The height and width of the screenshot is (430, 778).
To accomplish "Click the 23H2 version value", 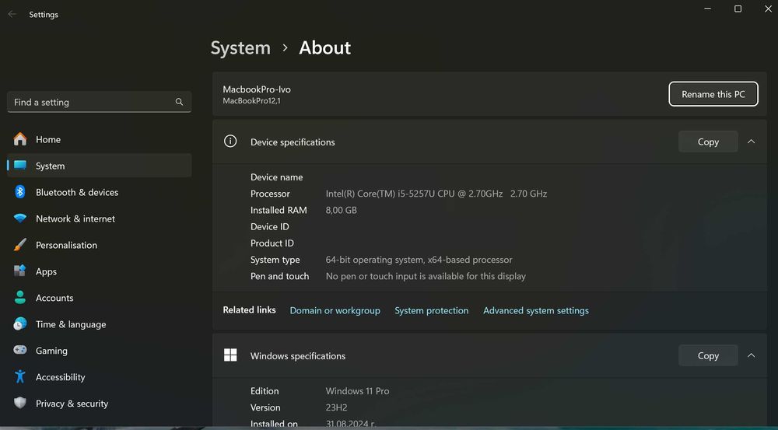I will [x=336, y=407].
